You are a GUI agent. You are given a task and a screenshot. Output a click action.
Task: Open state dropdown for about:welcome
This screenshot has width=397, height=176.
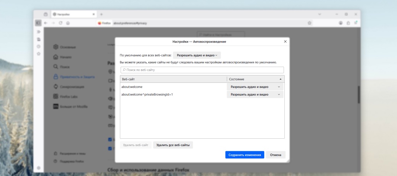255,87
